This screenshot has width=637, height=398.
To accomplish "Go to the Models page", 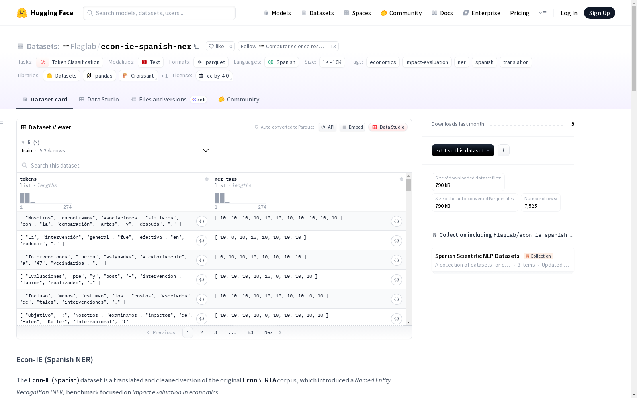I will coord(277,13).
